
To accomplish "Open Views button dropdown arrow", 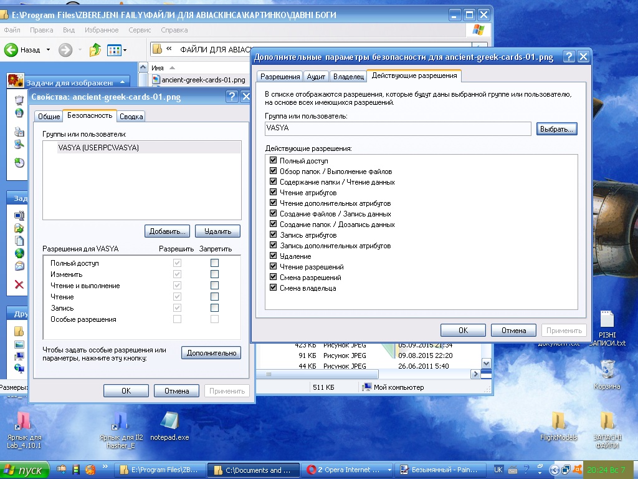I will [125, 51].
